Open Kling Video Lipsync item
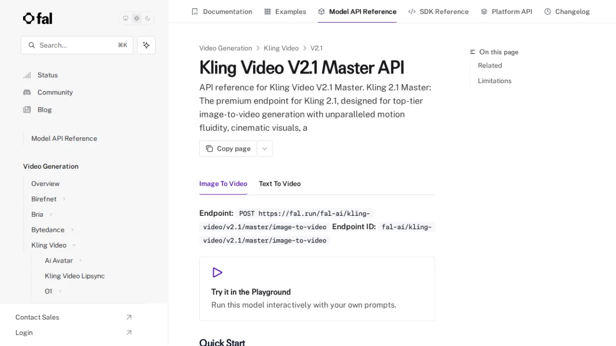 [x=74, y=276]
